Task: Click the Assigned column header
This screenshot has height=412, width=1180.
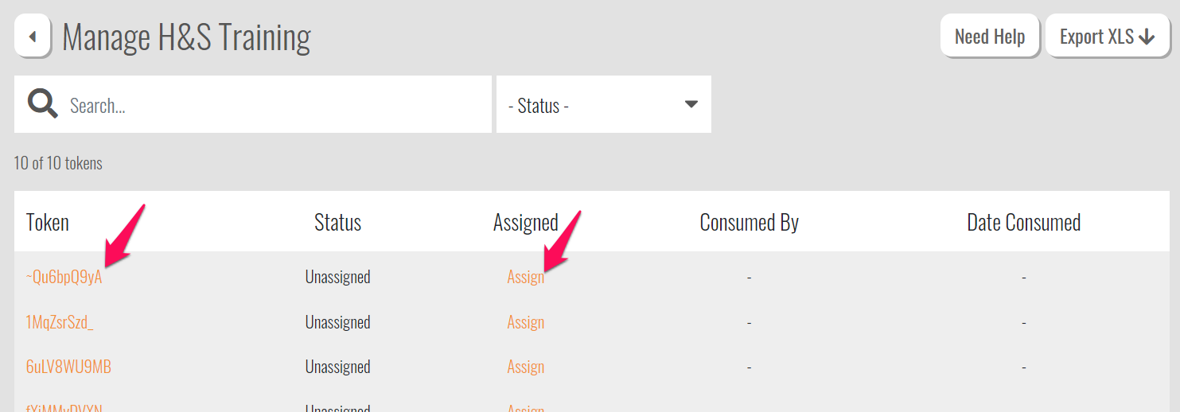Action: tap(526, 223)
